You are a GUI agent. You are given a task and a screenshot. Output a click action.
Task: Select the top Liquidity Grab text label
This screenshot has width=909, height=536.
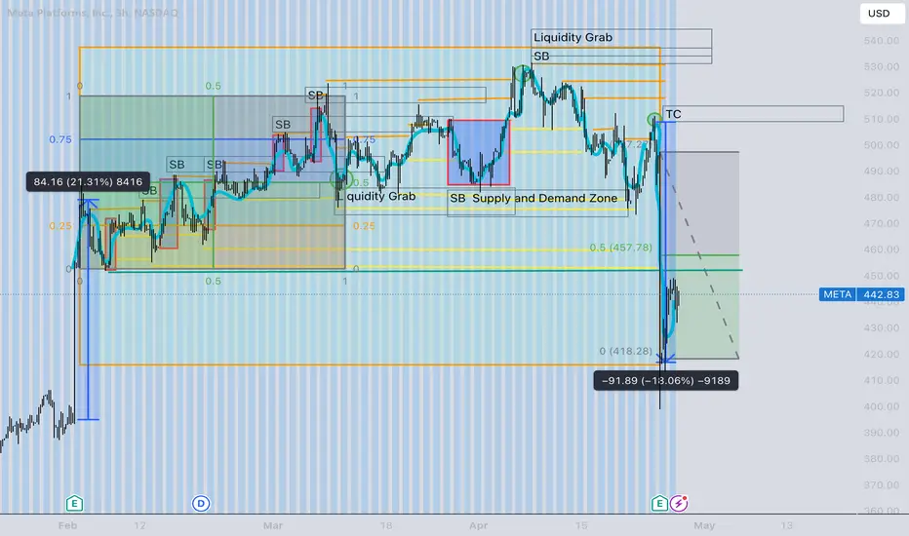pos(573,37)
